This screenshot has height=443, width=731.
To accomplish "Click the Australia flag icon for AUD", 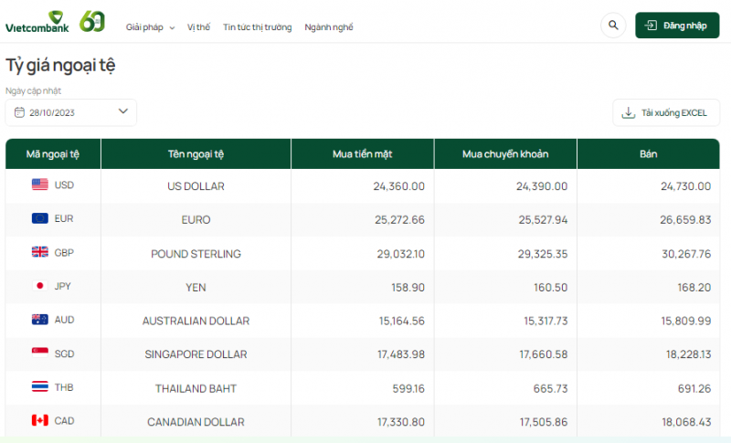I will (x=40, y=320).
